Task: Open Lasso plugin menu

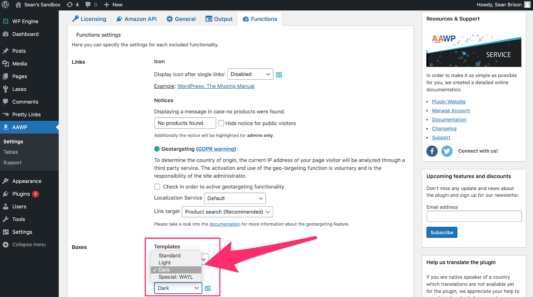Action: (29, 89)
